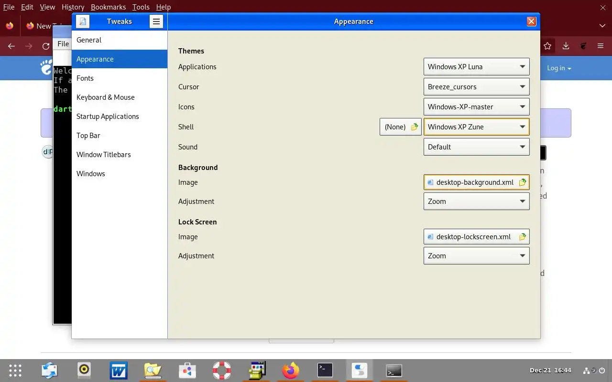Open the pixelated character app in taskbar
The image size is (612, 382).
point(256,371)
